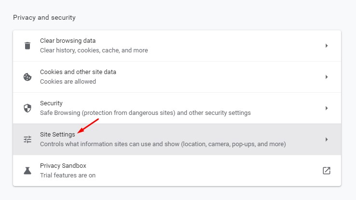The width and height of the screenshot is (356, 200).
Task: Expand Cookies and other site data arrow
Action: (327, 77)
